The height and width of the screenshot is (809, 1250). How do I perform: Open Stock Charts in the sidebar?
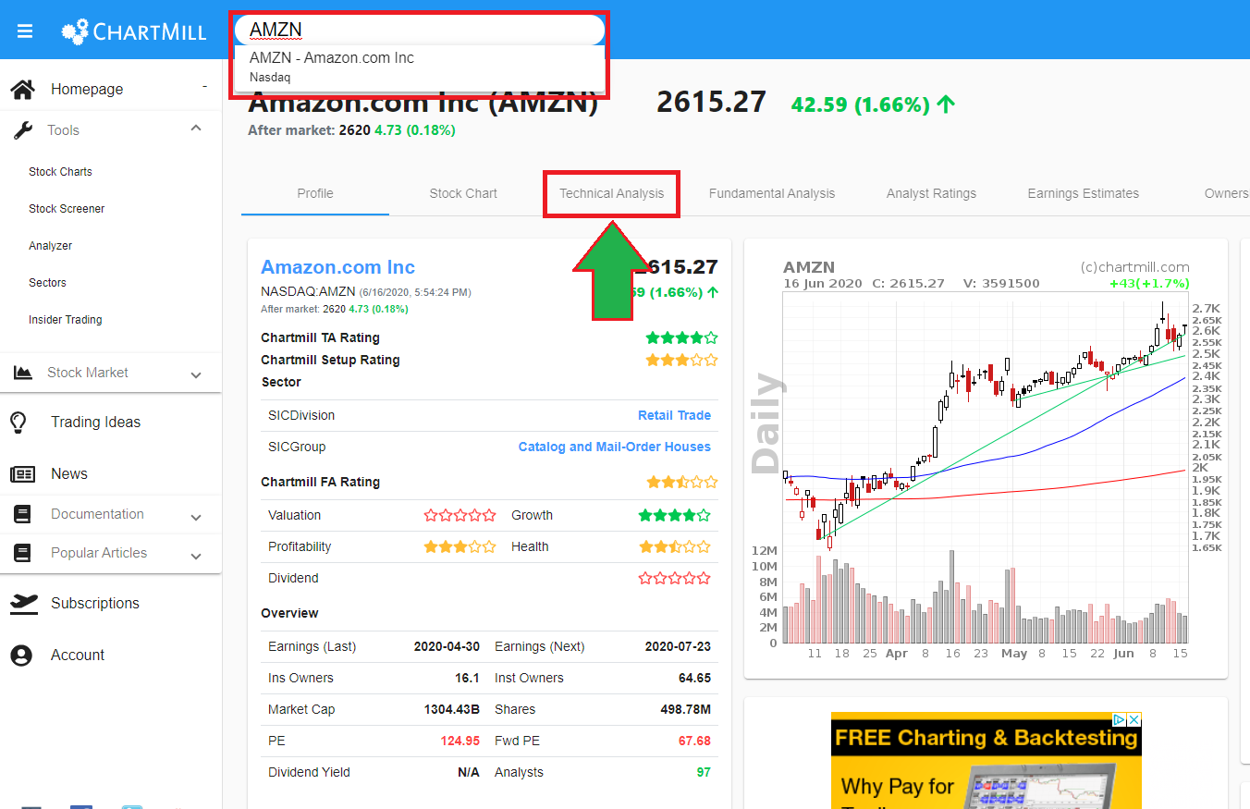coord(60,172)
